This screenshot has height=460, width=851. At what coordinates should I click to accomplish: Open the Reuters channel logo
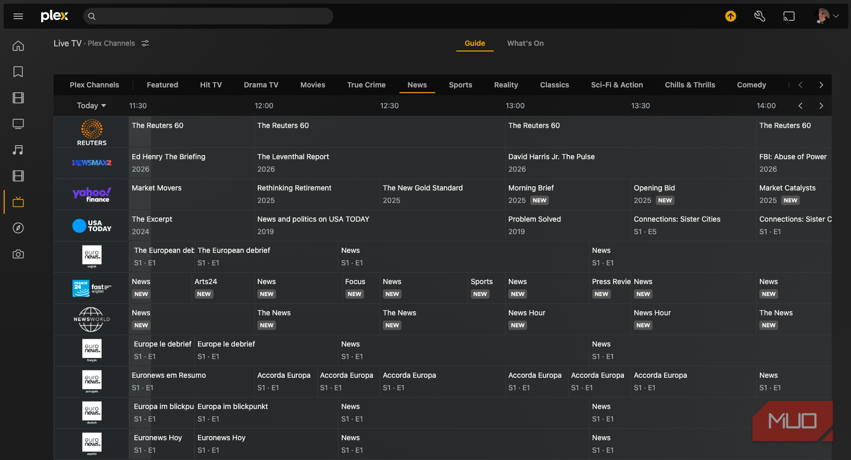[92, 132]
